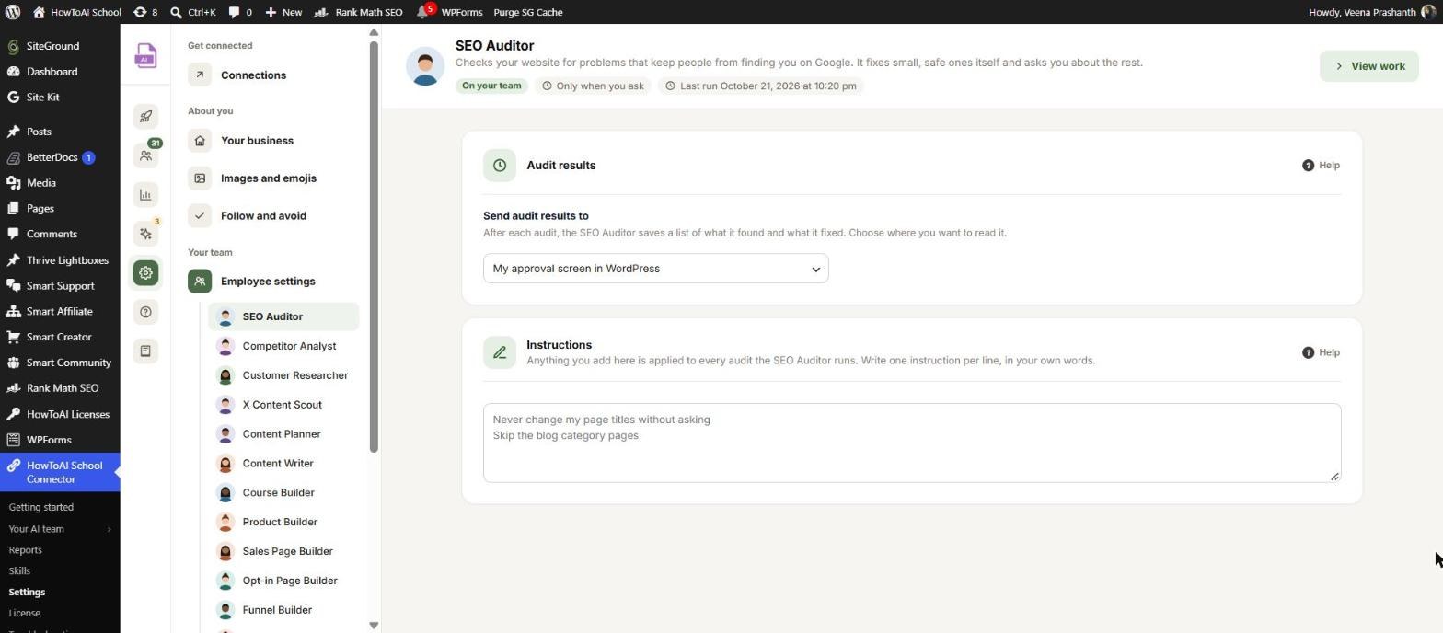This screenshot has height=633, width=1443.
Task: Open Getting started submenu link
Action: (x=40, y=507)
